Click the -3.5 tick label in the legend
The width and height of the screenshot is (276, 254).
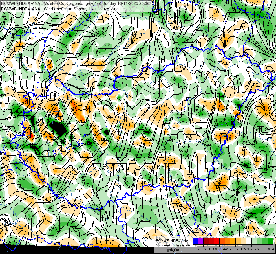214,249
